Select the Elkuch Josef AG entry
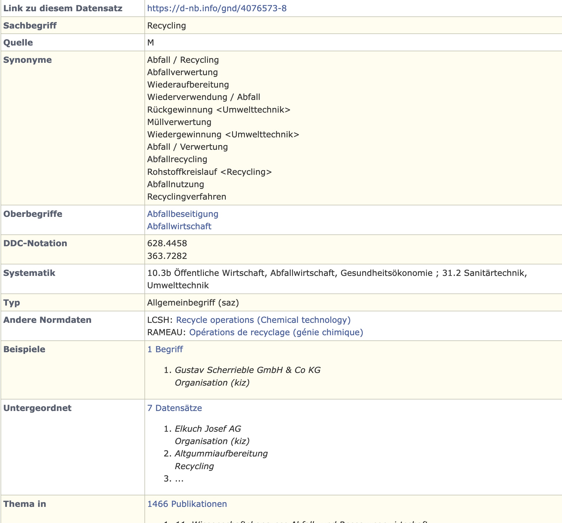 tap(208, 429)
